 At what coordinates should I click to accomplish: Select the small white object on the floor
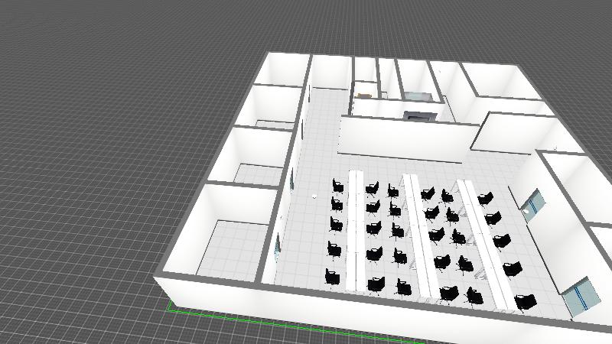314,198
